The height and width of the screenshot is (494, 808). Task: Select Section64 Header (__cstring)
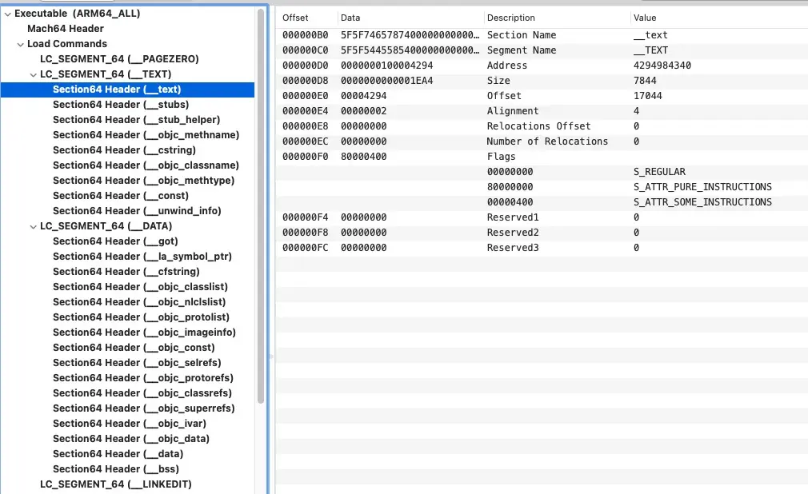[x=124, y=150]
